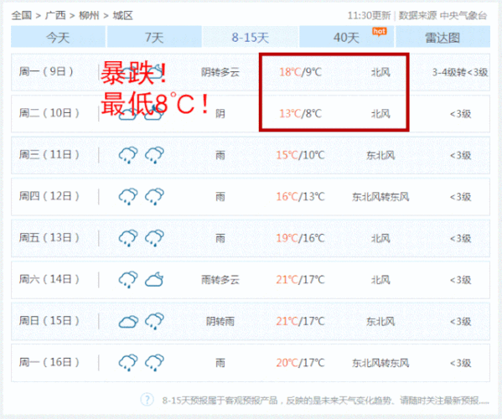Click 东北风转东风 wind in 周一（16日）row

380,363
